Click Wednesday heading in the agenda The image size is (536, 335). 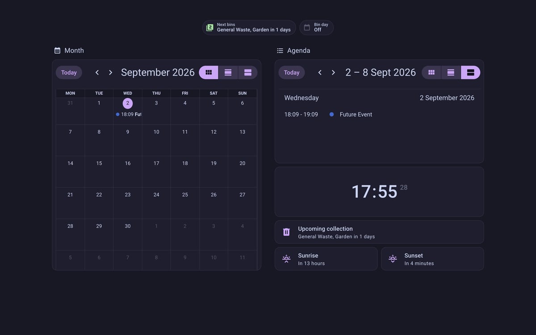[301, 98]
